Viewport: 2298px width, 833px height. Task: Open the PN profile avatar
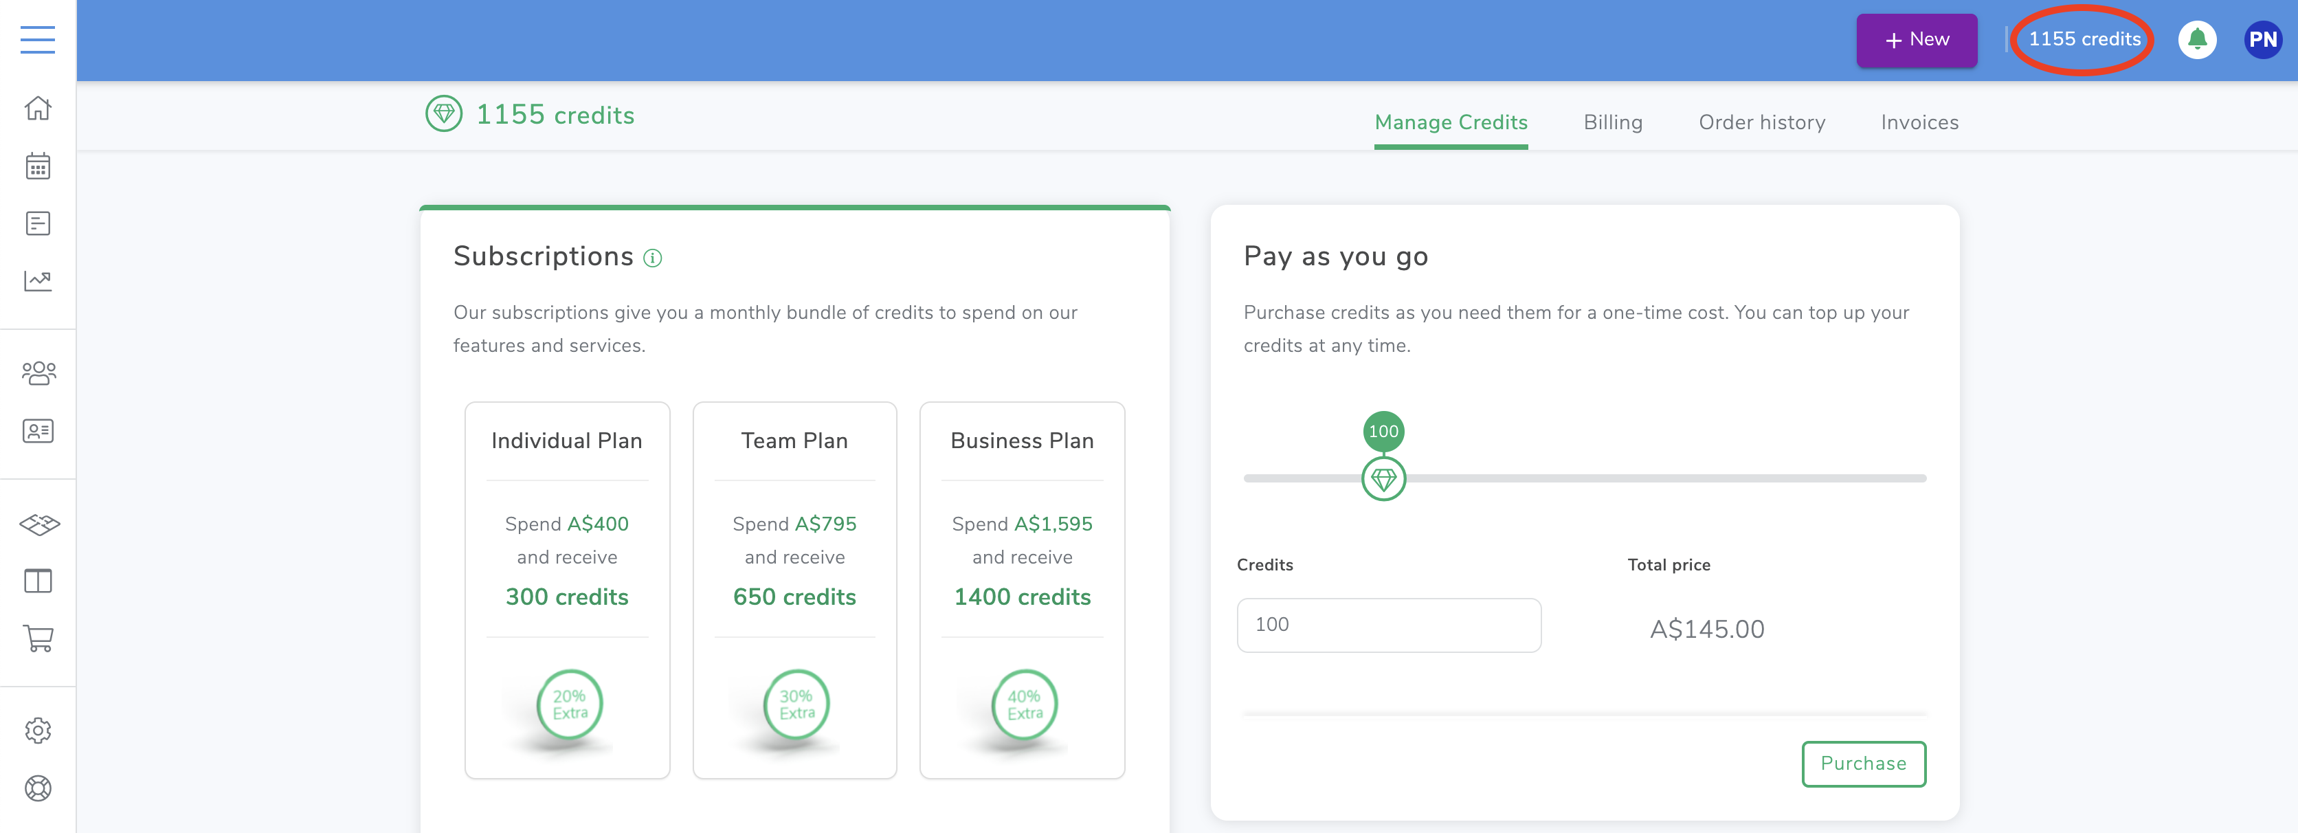click(x=2262, y=39)
